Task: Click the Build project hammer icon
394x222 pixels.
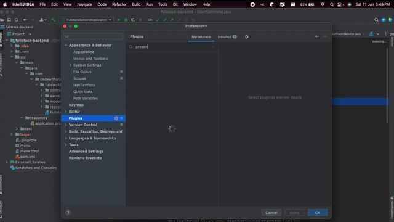Action: 54,20
